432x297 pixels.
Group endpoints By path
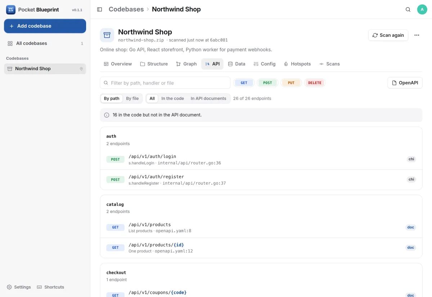(112, 99)
